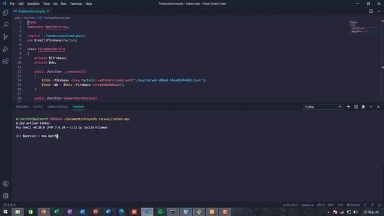The image size is (384, 216).
Task: Create a new terminal with the plus icon
Action: 348,107
